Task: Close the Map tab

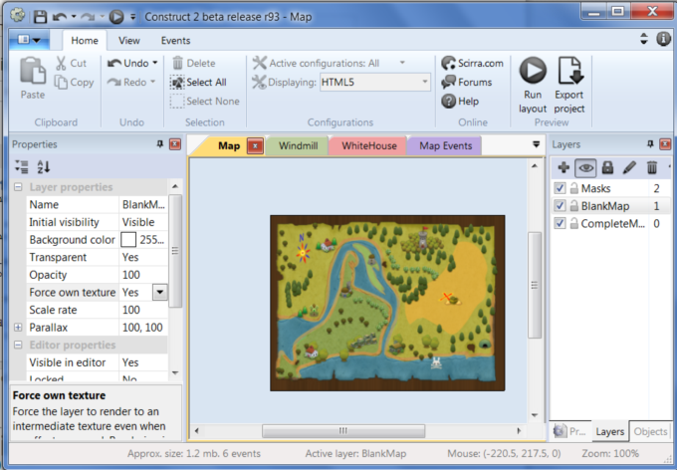Action: 255,146
